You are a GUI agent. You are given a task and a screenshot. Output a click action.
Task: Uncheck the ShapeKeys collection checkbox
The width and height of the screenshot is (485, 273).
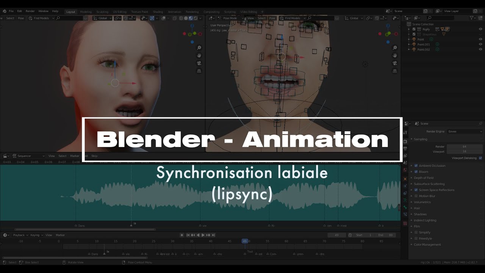coord(414,34)
